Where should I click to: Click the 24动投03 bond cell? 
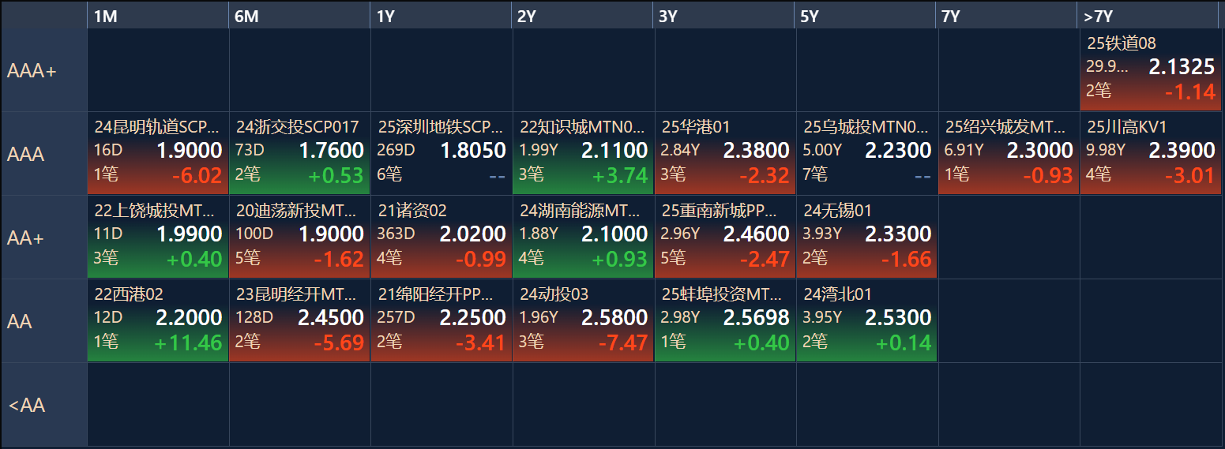583,321
